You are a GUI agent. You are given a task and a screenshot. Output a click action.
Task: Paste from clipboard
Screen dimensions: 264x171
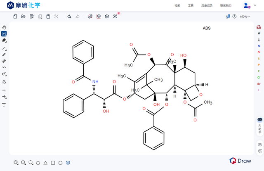click(48, 17)
